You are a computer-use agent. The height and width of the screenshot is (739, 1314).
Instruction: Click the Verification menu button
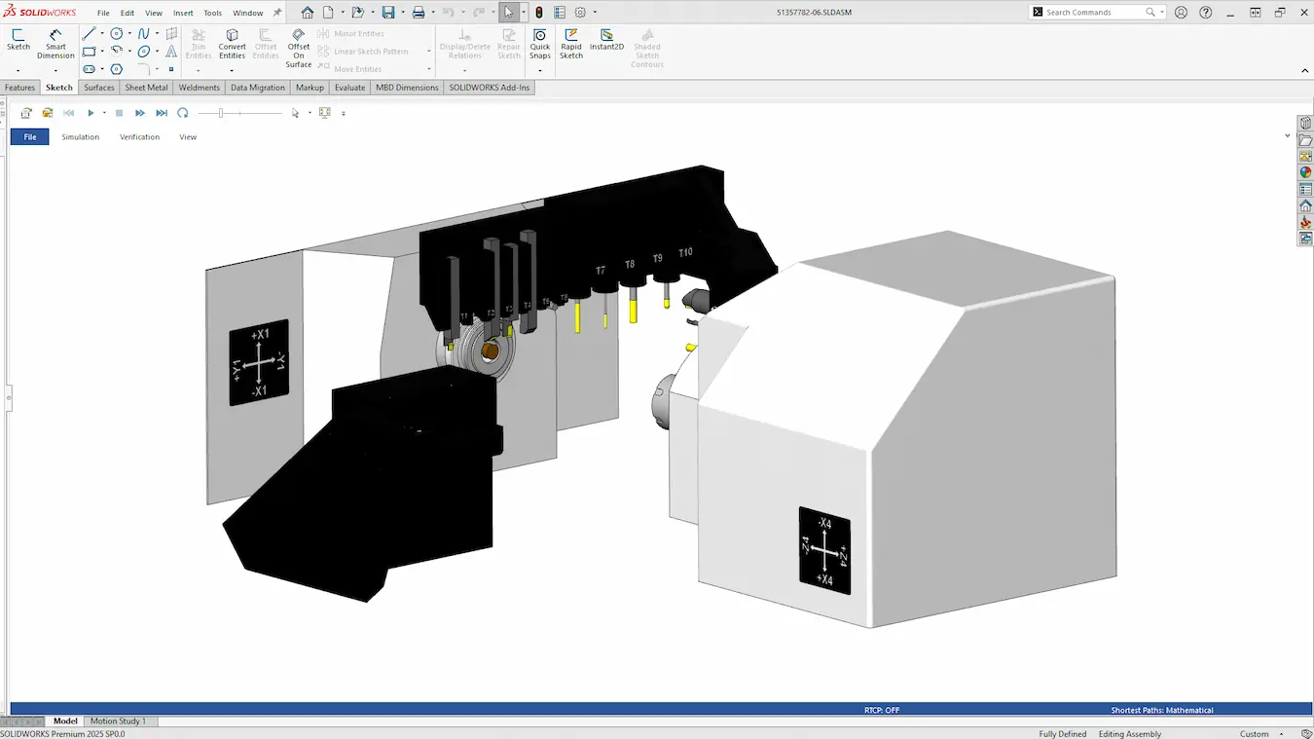(x=139, y=137)
